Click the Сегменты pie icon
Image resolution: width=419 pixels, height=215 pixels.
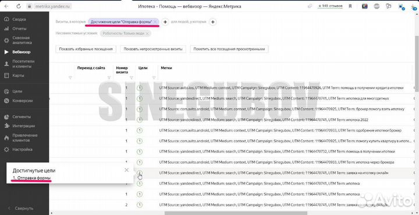6,117
